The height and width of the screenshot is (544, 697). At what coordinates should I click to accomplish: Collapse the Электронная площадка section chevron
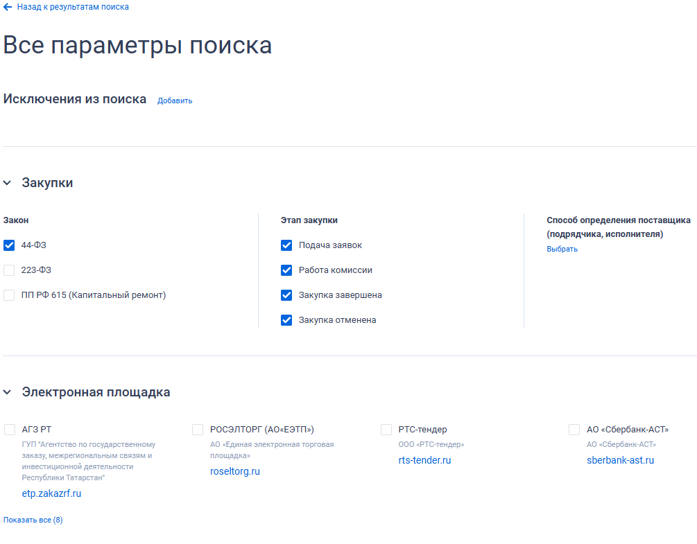pos(7,392)
